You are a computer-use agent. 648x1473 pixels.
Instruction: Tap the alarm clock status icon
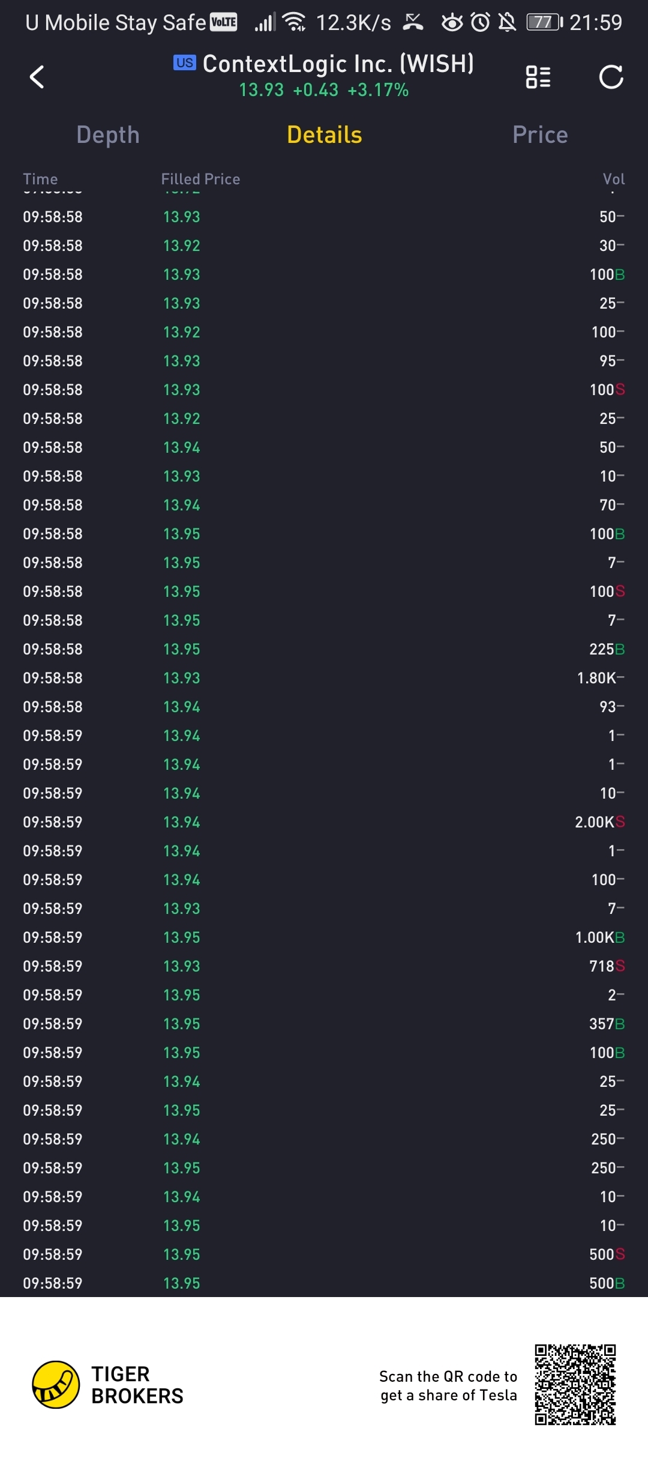coord(480,23)
